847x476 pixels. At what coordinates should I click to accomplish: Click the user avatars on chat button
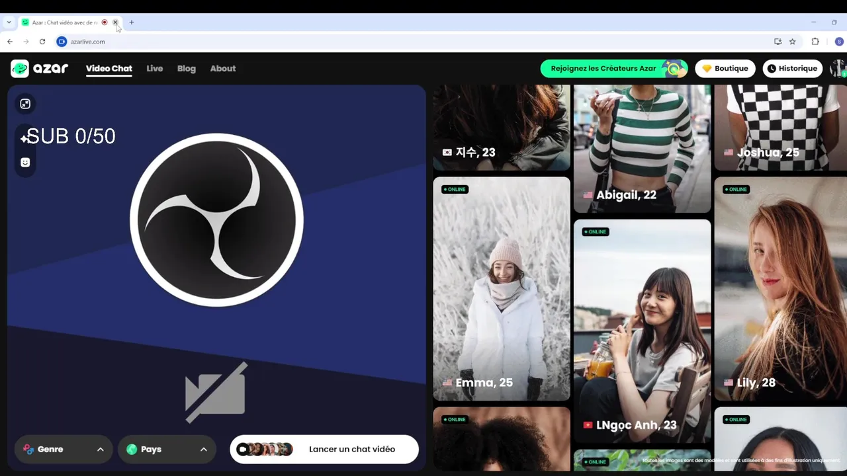[265, 449]
